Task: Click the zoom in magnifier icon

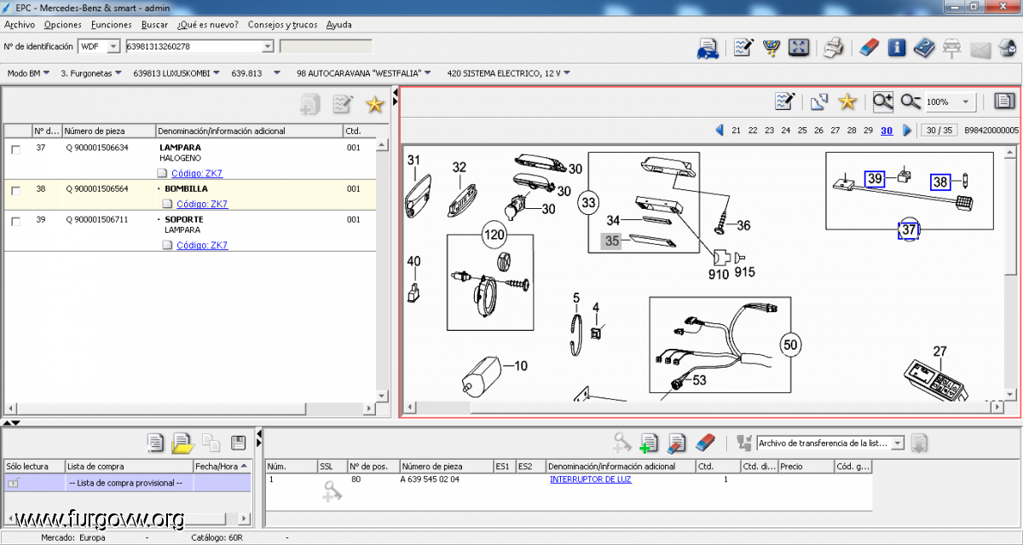Action: tap(882, 102)
